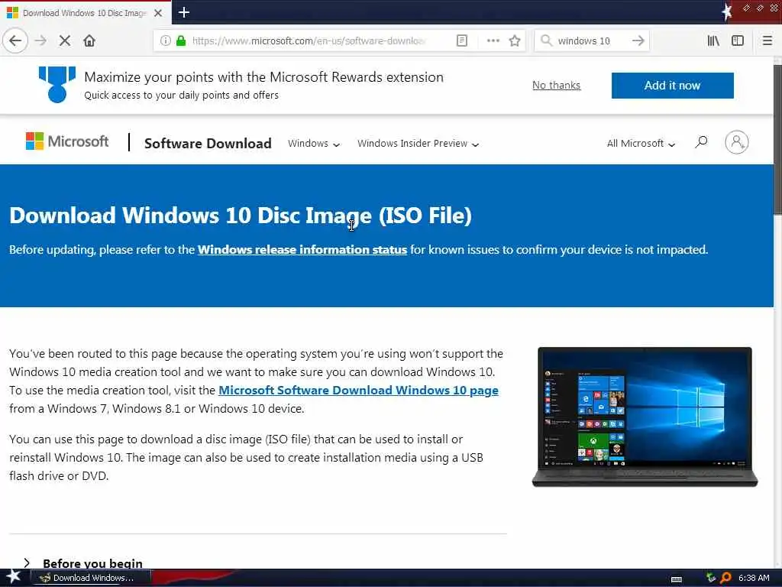
Task: Click the forward navigation arrow
Action: pos(40,41)
